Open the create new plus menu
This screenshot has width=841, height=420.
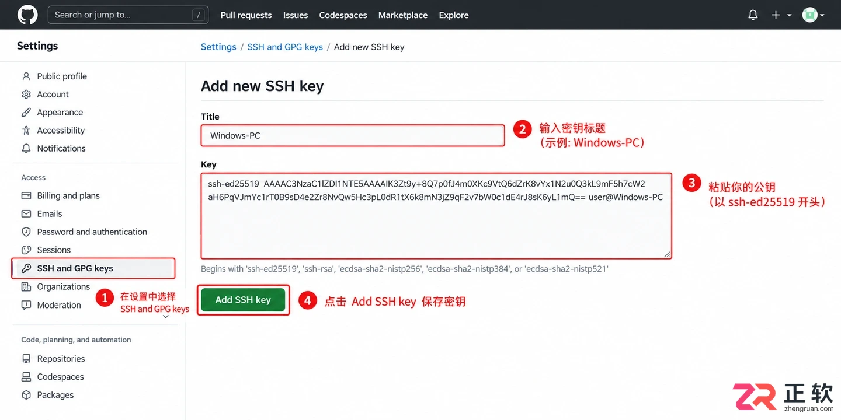[x=781, y=15]
